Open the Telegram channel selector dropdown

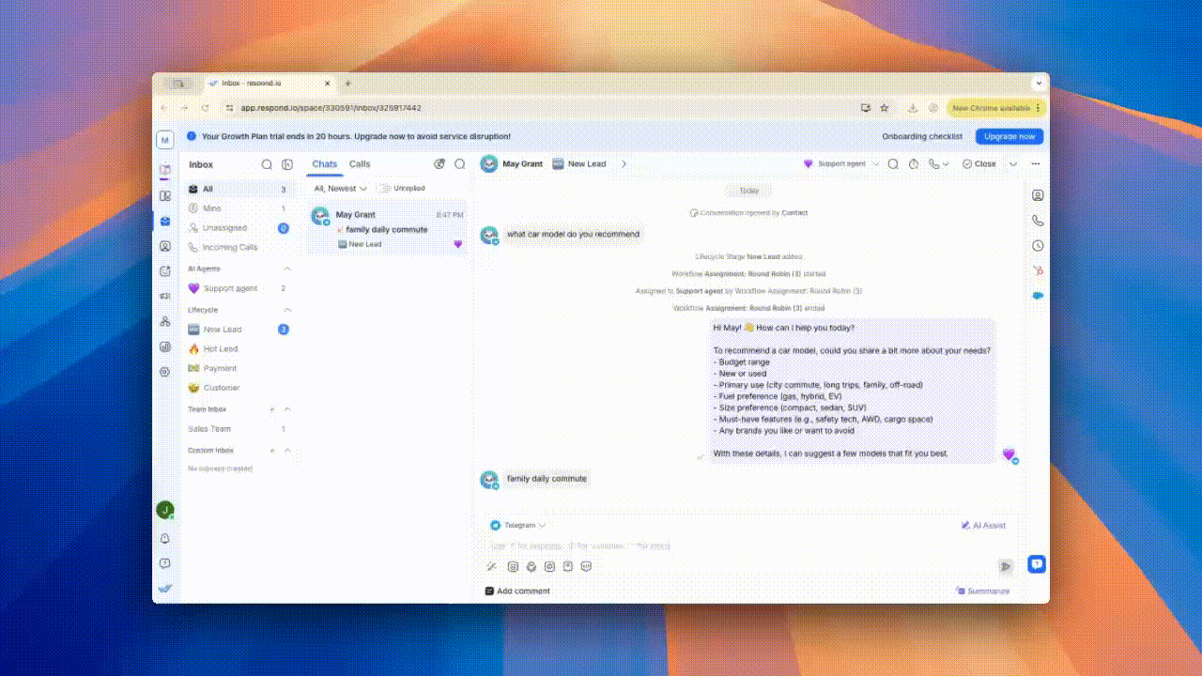[x=517, y=526]
